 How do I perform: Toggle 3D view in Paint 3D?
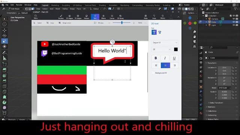(99, 23)
